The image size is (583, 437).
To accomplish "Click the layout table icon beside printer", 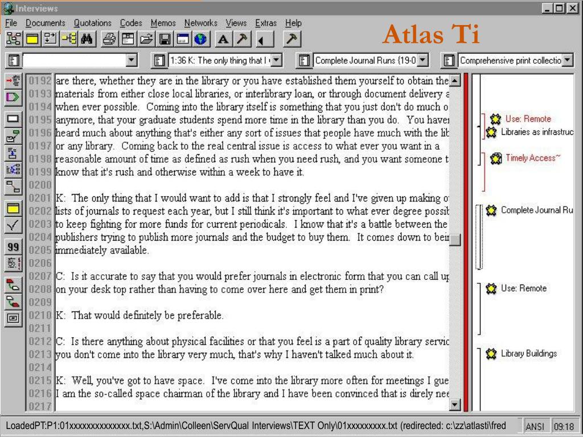I will click(128, 39).
